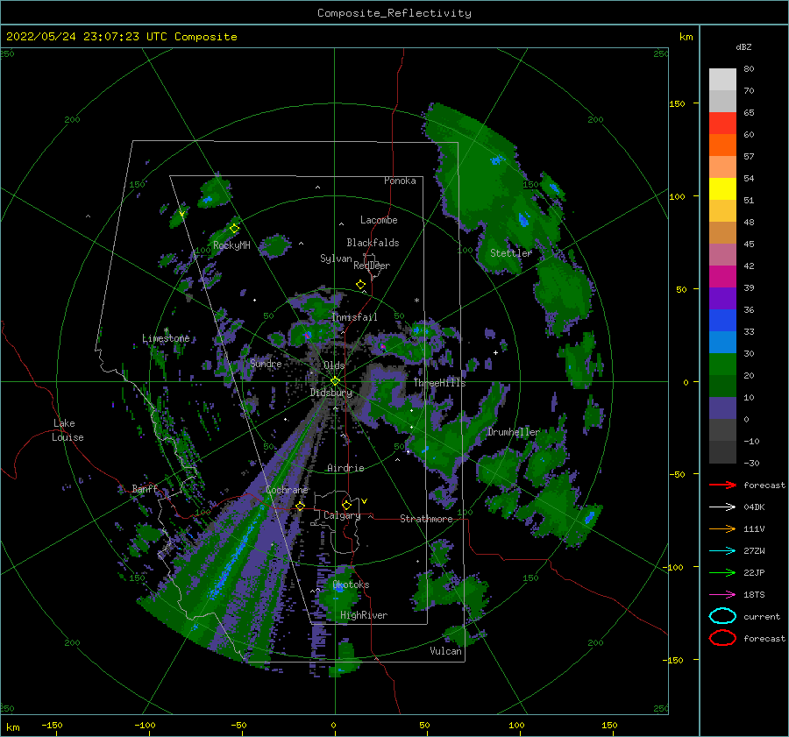789x737 pixels.
Task: Click the 2022/05/24 23:07:23 UTC timestamp
Action: coord(77,37)
